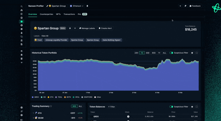Screen dimensions: 221x121
Task: Click the Fund label chip
Action: click(x=38, y=40)
